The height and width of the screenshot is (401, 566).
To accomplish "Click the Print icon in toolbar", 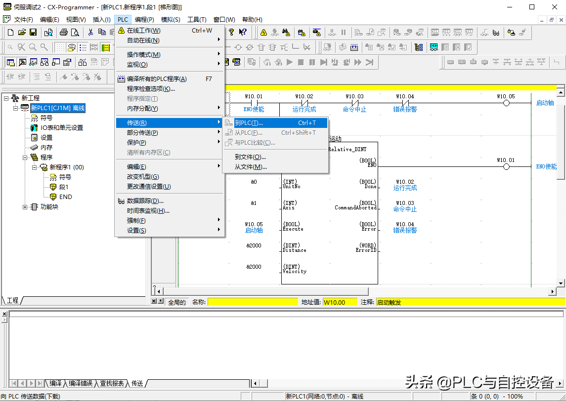I will click(64, 33).
